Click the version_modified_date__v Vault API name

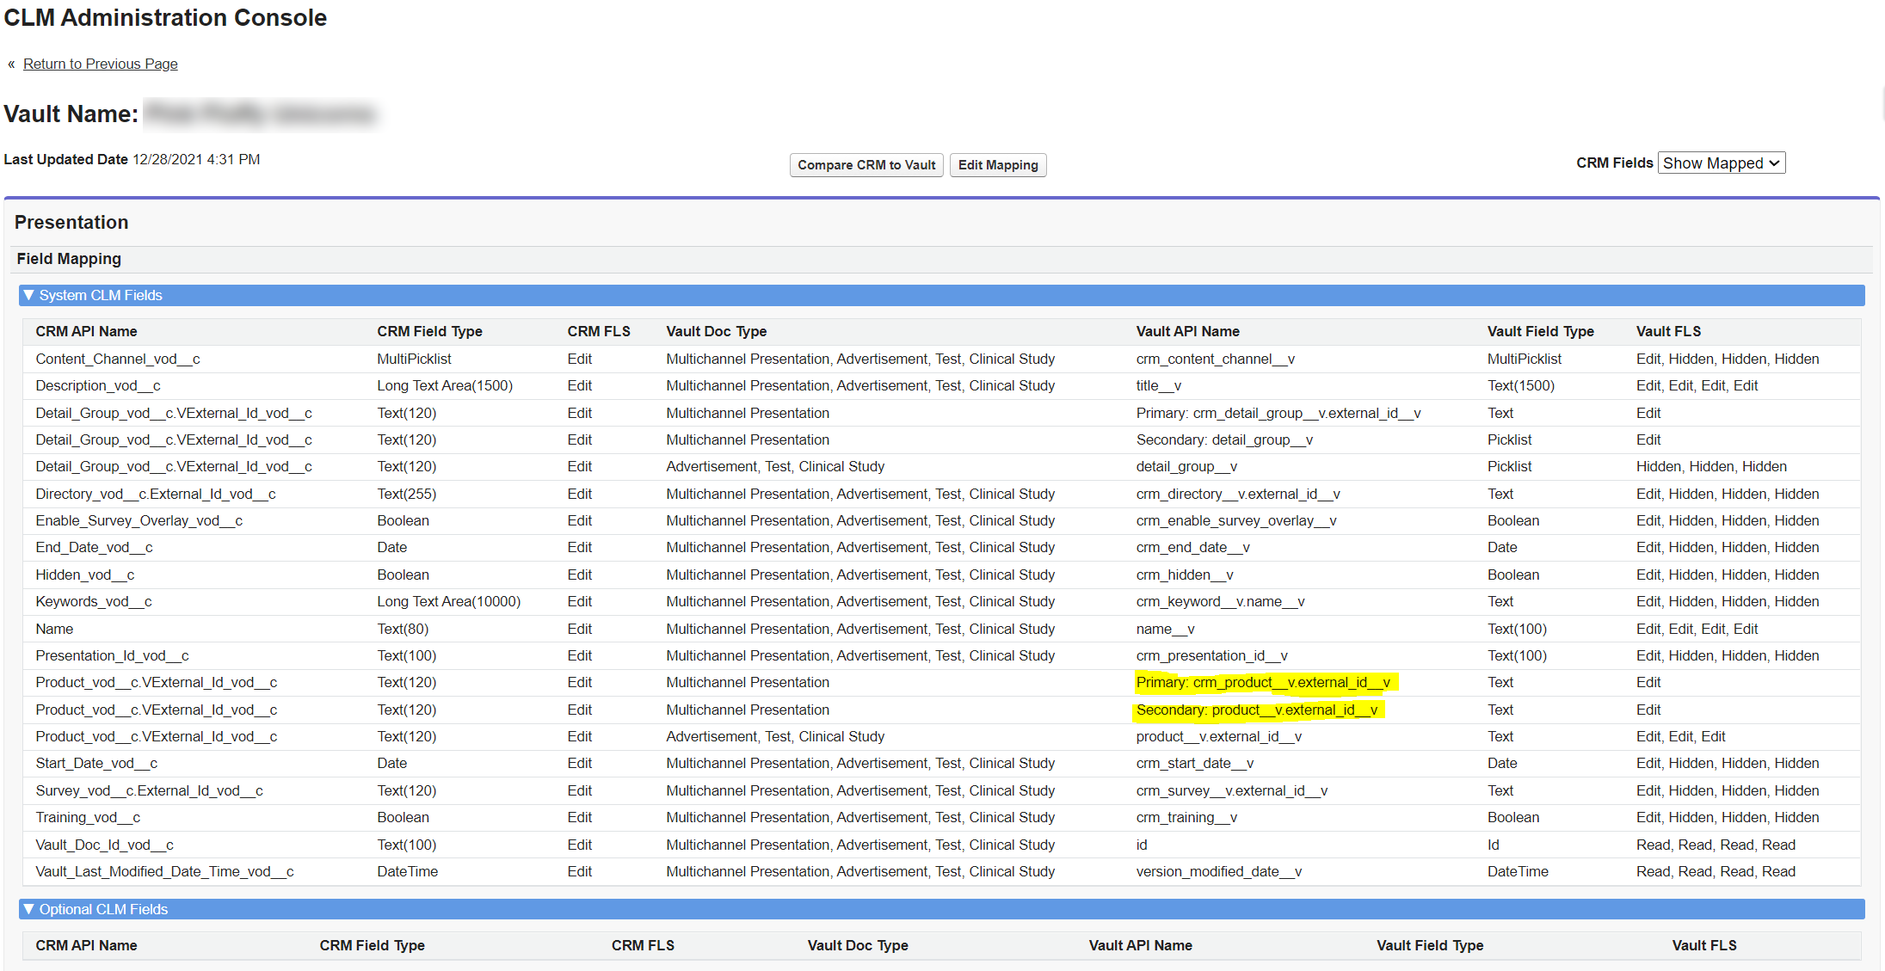[1218, 871]
